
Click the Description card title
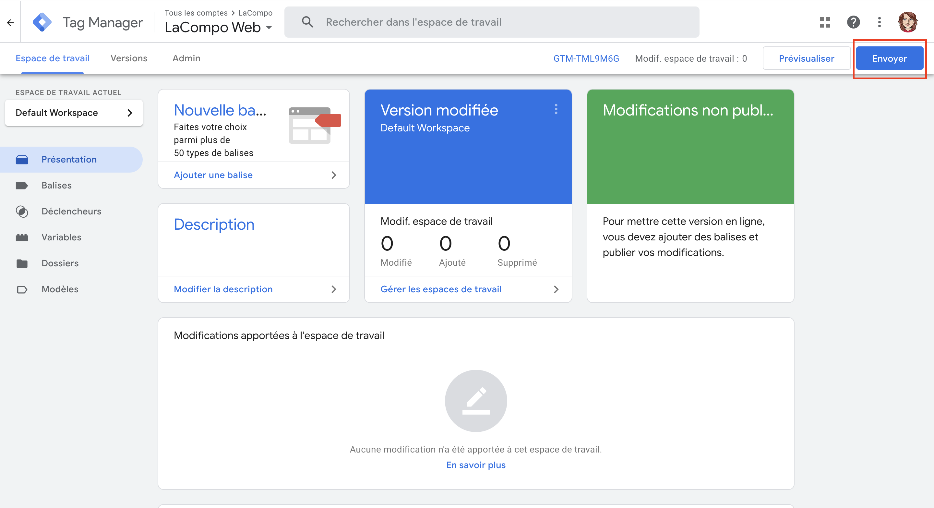point(214,224)
